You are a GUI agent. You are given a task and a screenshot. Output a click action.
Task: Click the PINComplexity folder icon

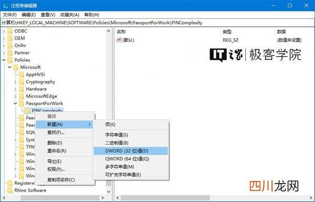point(27,110)
